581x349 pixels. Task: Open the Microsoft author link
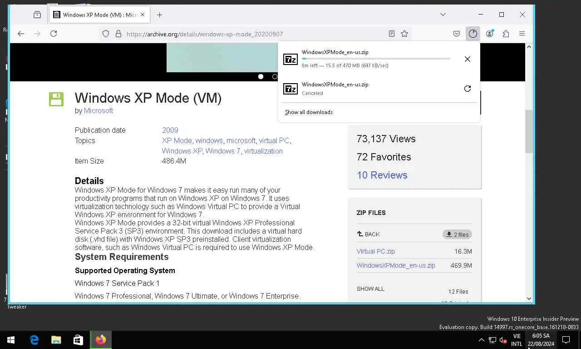(98, 110)
